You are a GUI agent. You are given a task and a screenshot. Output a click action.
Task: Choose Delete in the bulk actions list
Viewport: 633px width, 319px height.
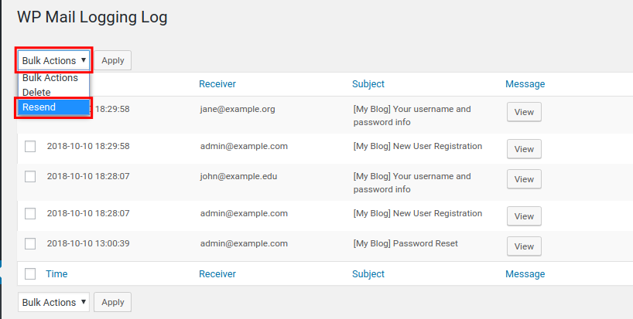pyautogui.click(x=37, y=93)
